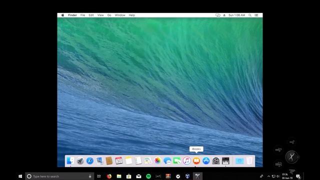Viewport: 320px width, 180px height.
Task: Click the Sun 1:06 AM clock
Action: [236, 15]
